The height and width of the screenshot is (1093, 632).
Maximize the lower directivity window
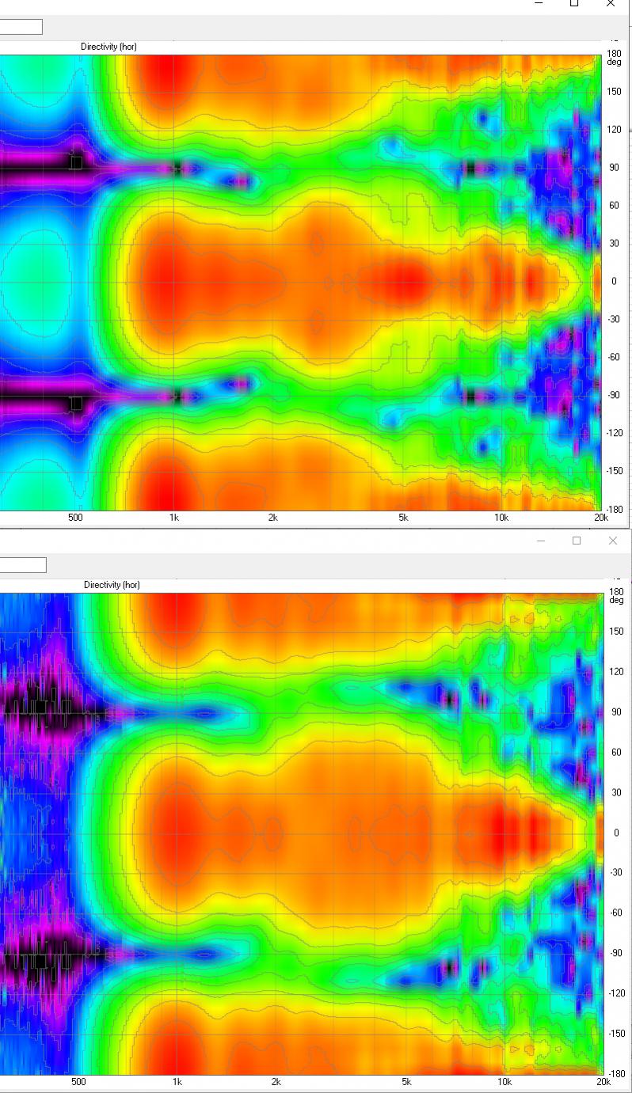tap(577, 541)
